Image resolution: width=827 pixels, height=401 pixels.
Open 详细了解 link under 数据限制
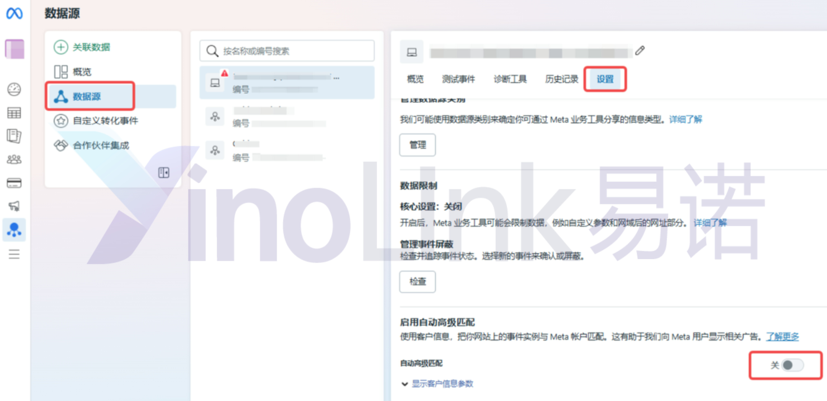tap(710, 222)
